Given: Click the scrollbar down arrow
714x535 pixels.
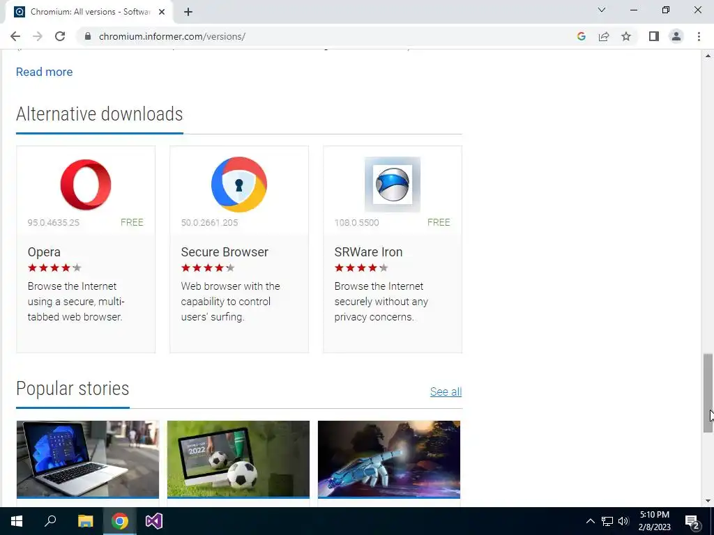Looking at the screenshot, I should coord(708,501).
